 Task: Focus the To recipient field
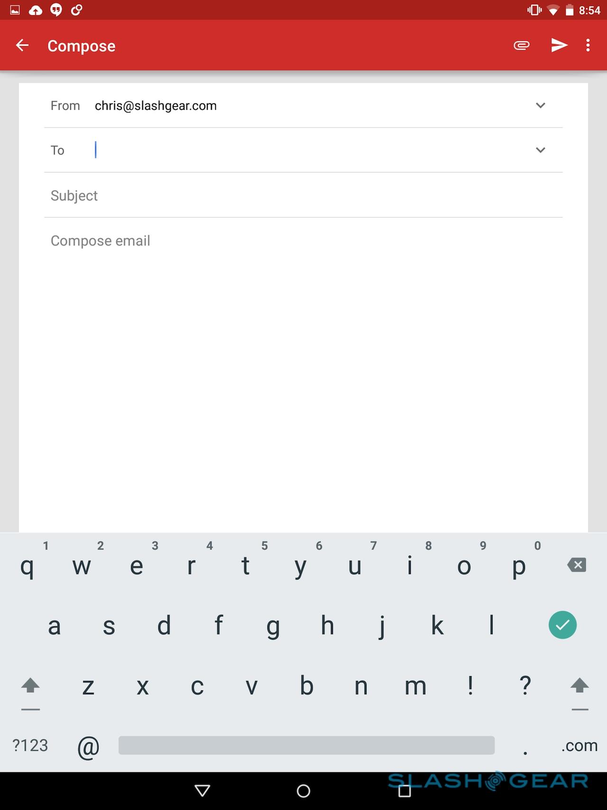click(x=303, y=150)
